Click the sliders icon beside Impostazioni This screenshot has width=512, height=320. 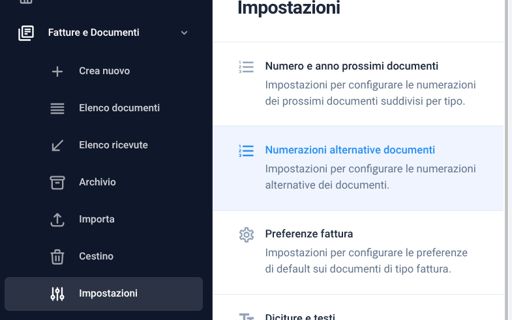[57, 294]
